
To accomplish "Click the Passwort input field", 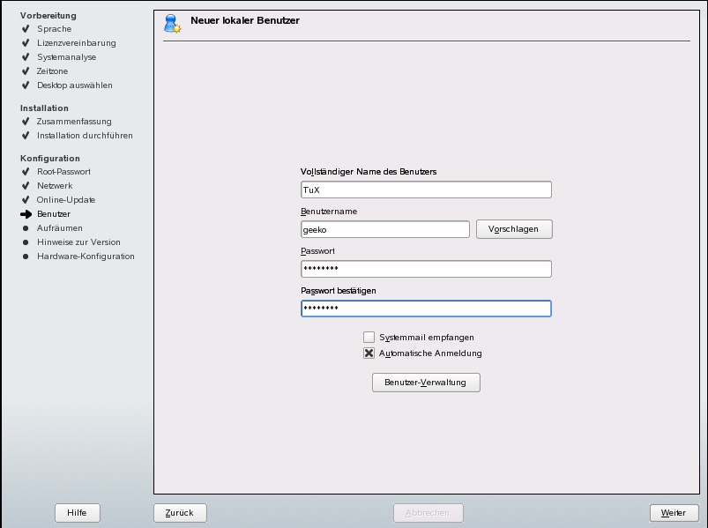I will pyautogui.click(x=426, y=269).
